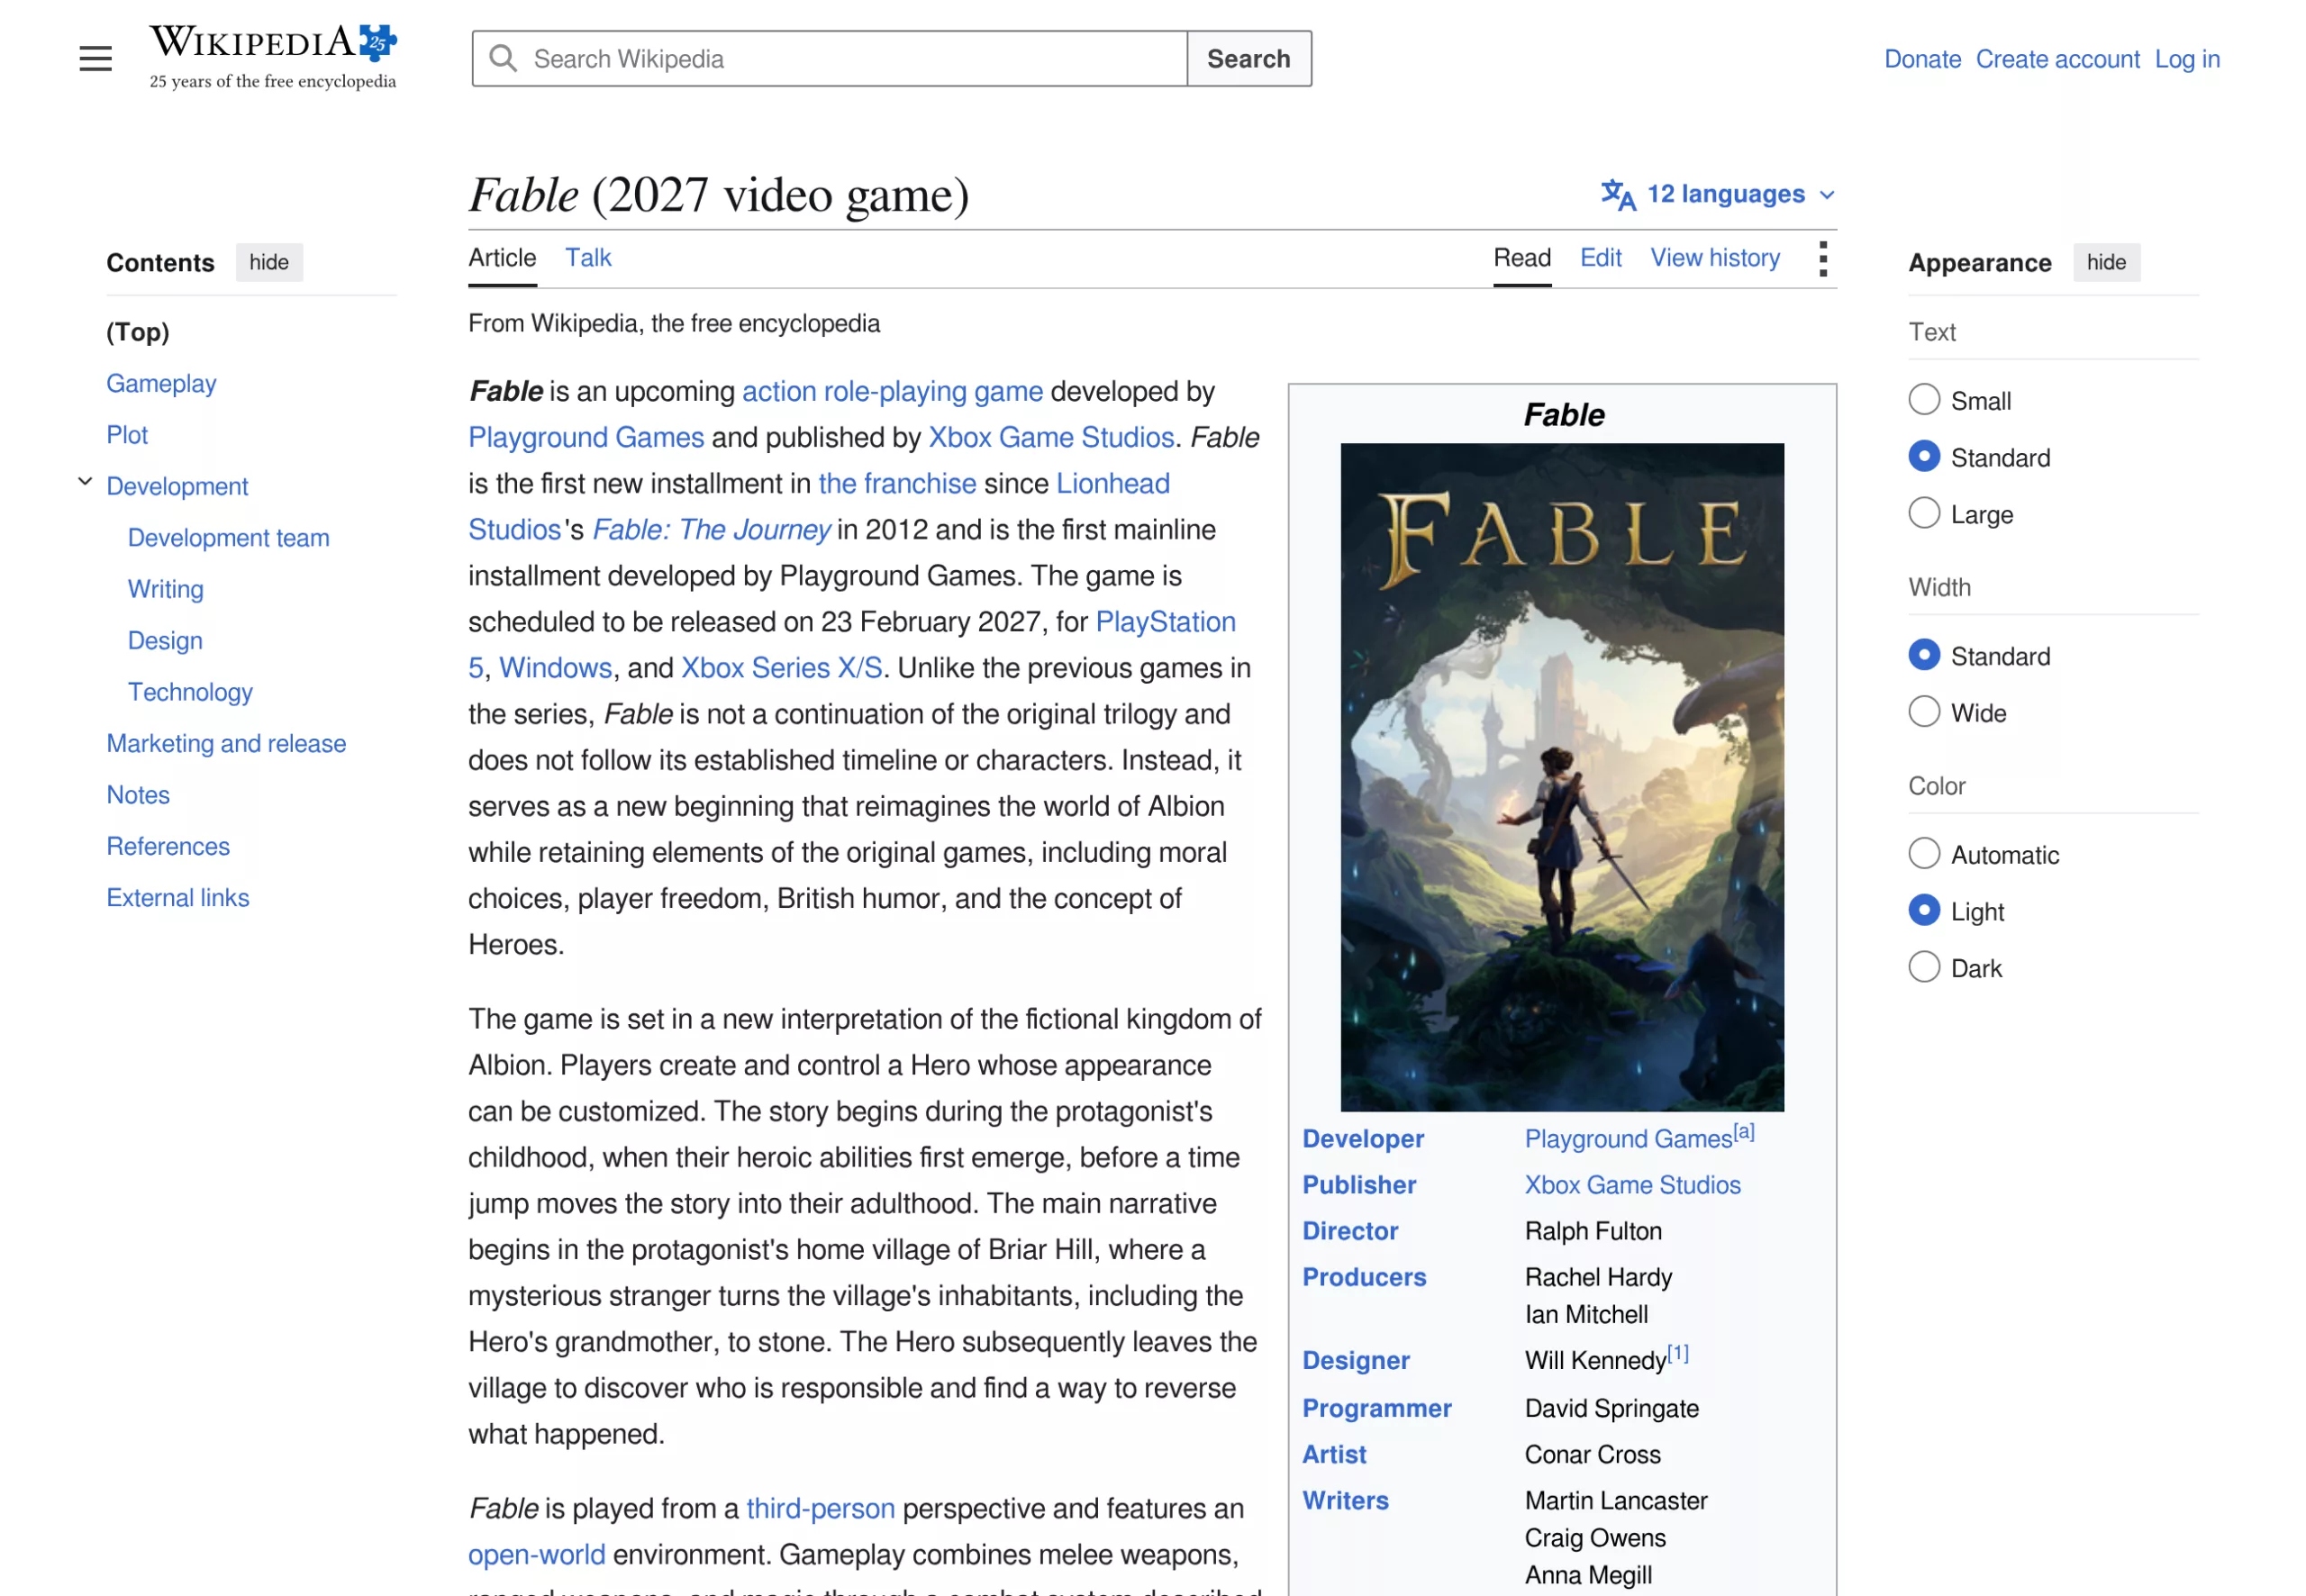
Task: Open the franchise link
Action: click(897, 483)
